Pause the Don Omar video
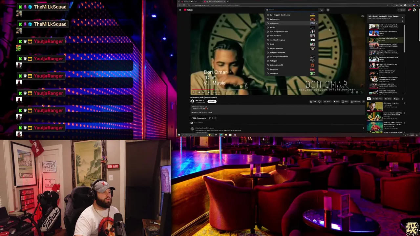420x236 pixels. (194, 92)
